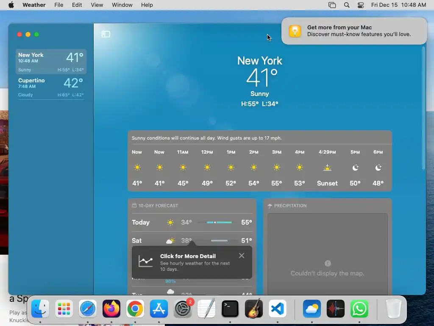This screenshot has height=326, width=434.
Task: Click the moon icon for 5PM
Action: [x=356, y=167]
